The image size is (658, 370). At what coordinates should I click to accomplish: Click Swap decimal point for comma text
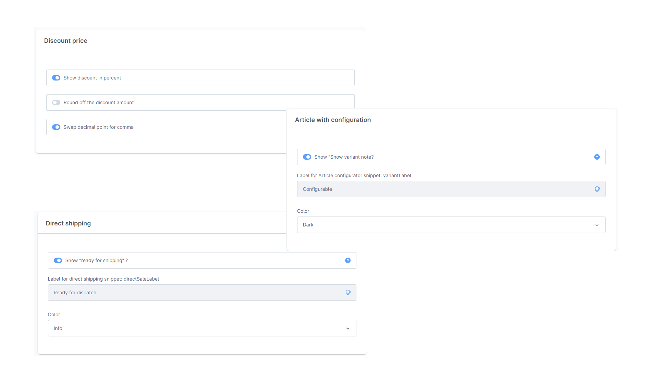coord(98,127)
